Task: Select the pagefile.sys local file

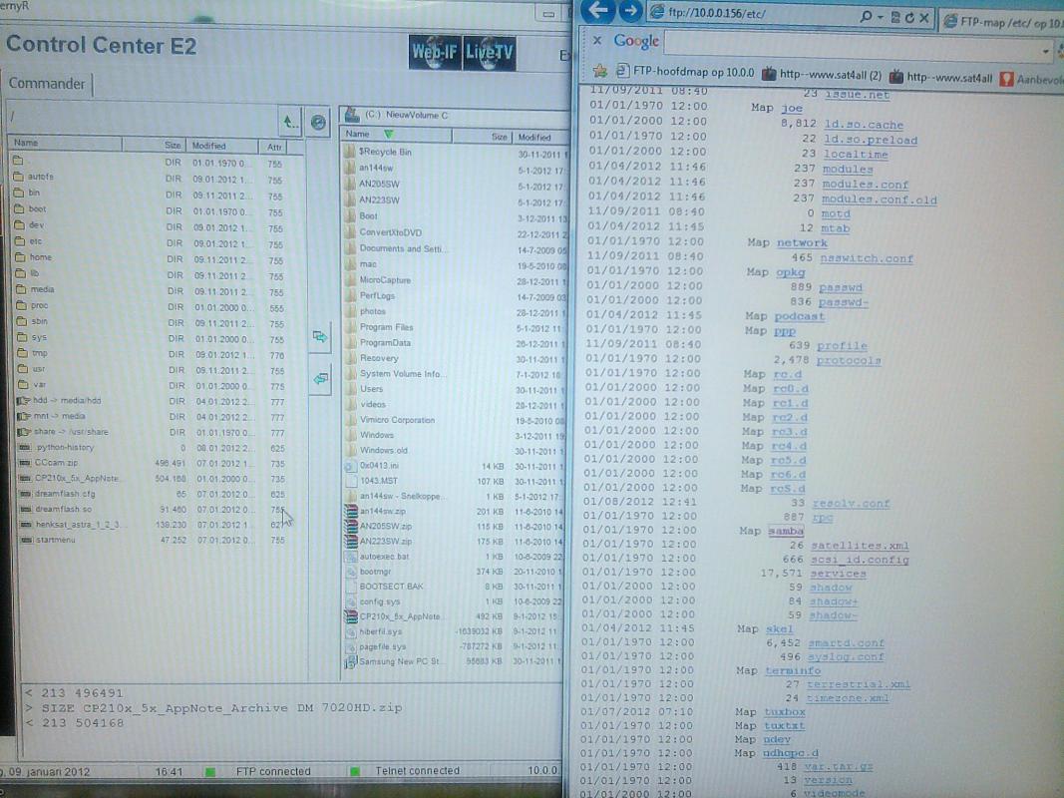Action: pyautogui.click(x=377, y=646)
